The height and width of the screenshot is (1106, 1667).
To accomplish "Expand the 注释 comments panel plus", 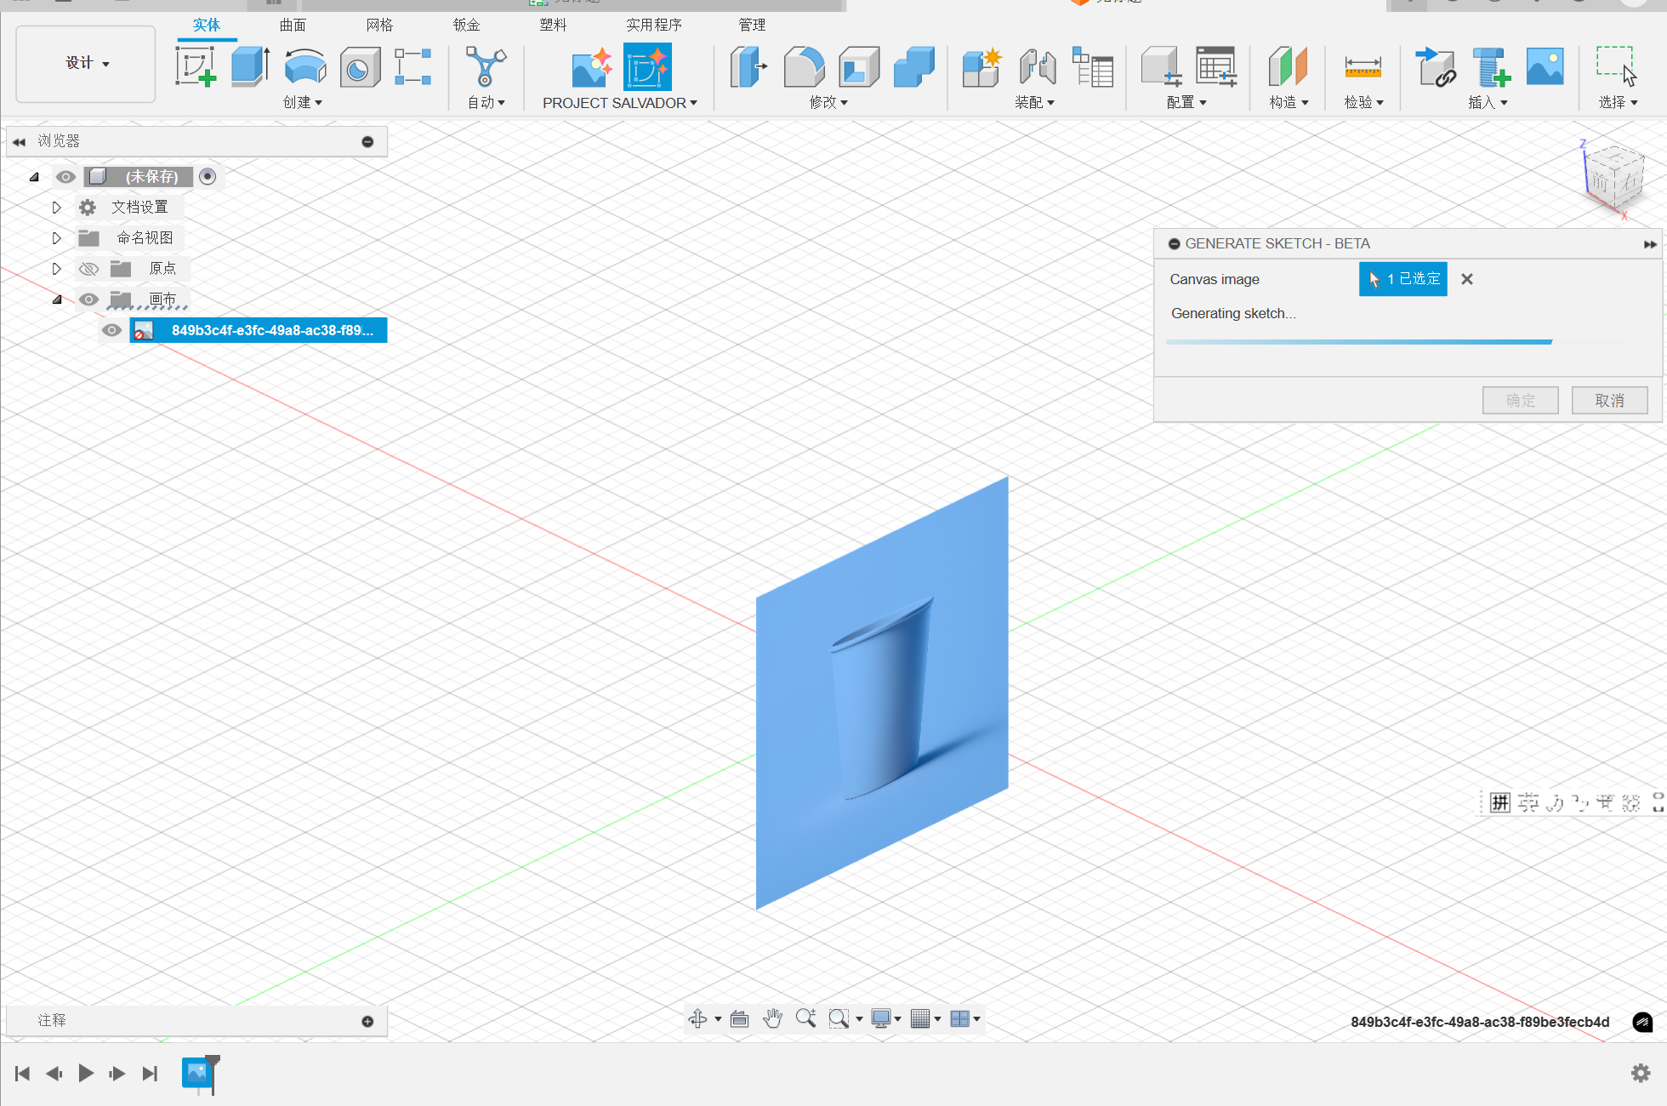I will coord(367,1021).
